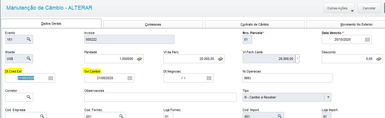The width and height of the screenshot is (385, 118).
Task: Open the Contrato de Câmbio tab
Action: (255, 24)
